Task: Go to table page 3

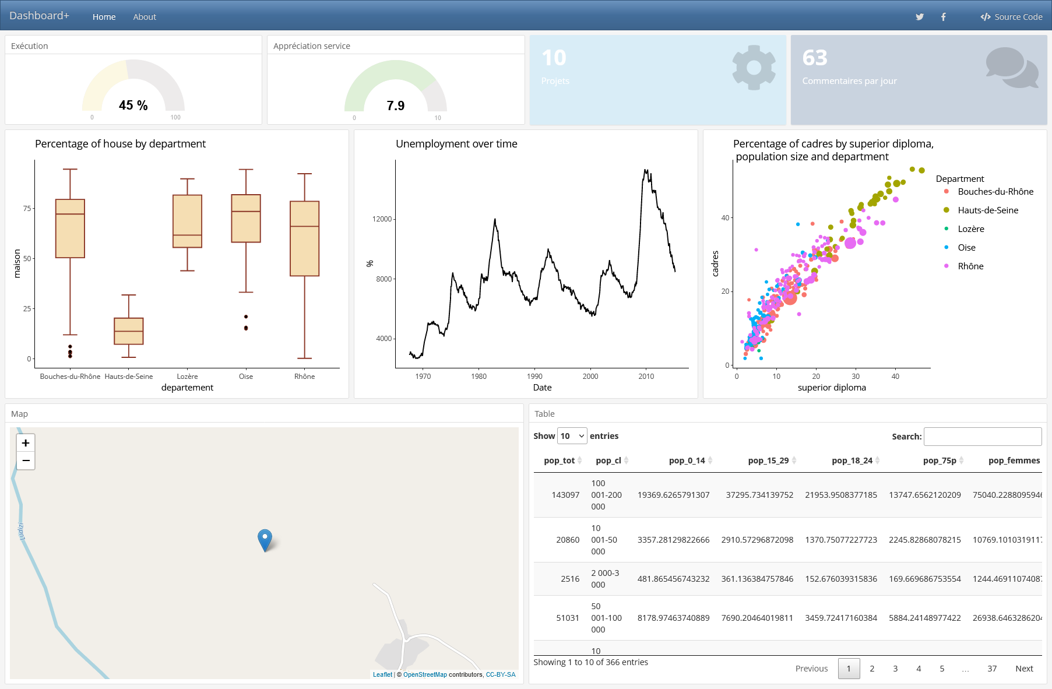Action: 895,669
